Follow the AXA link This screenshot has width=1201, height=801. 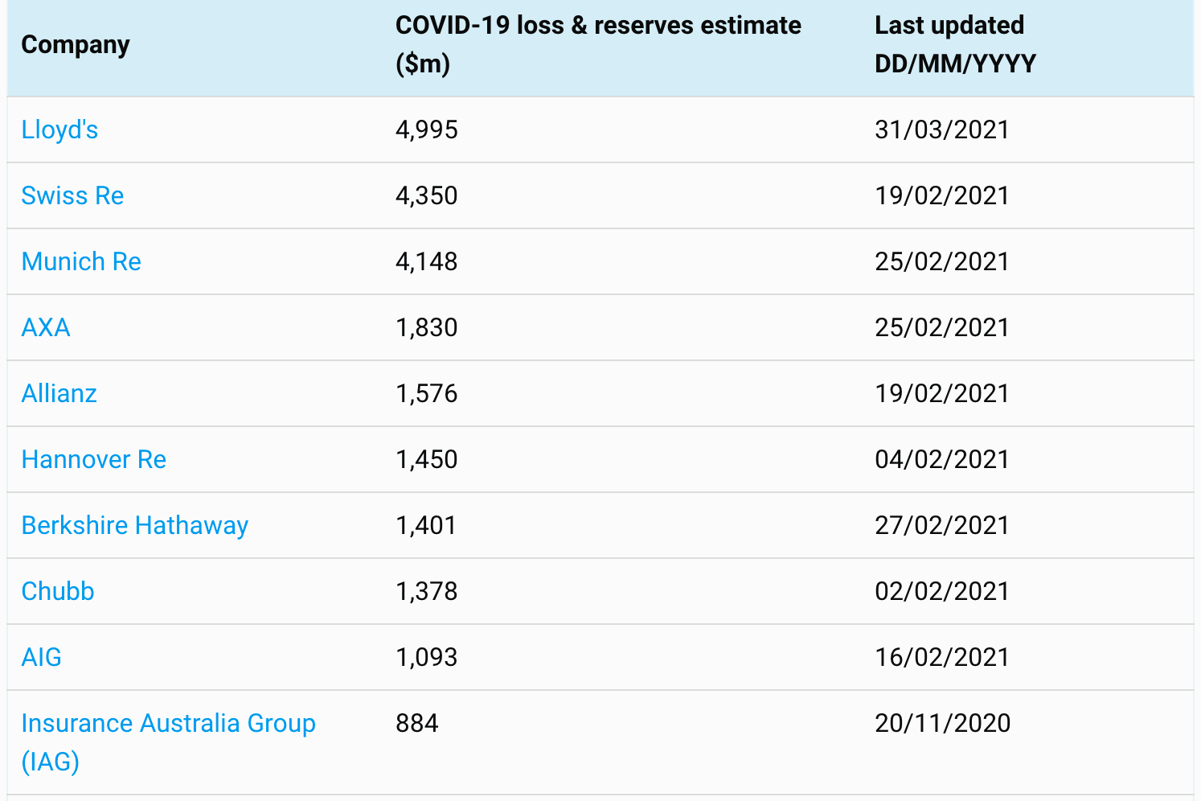pyautogui.click(x=46, y=327)
